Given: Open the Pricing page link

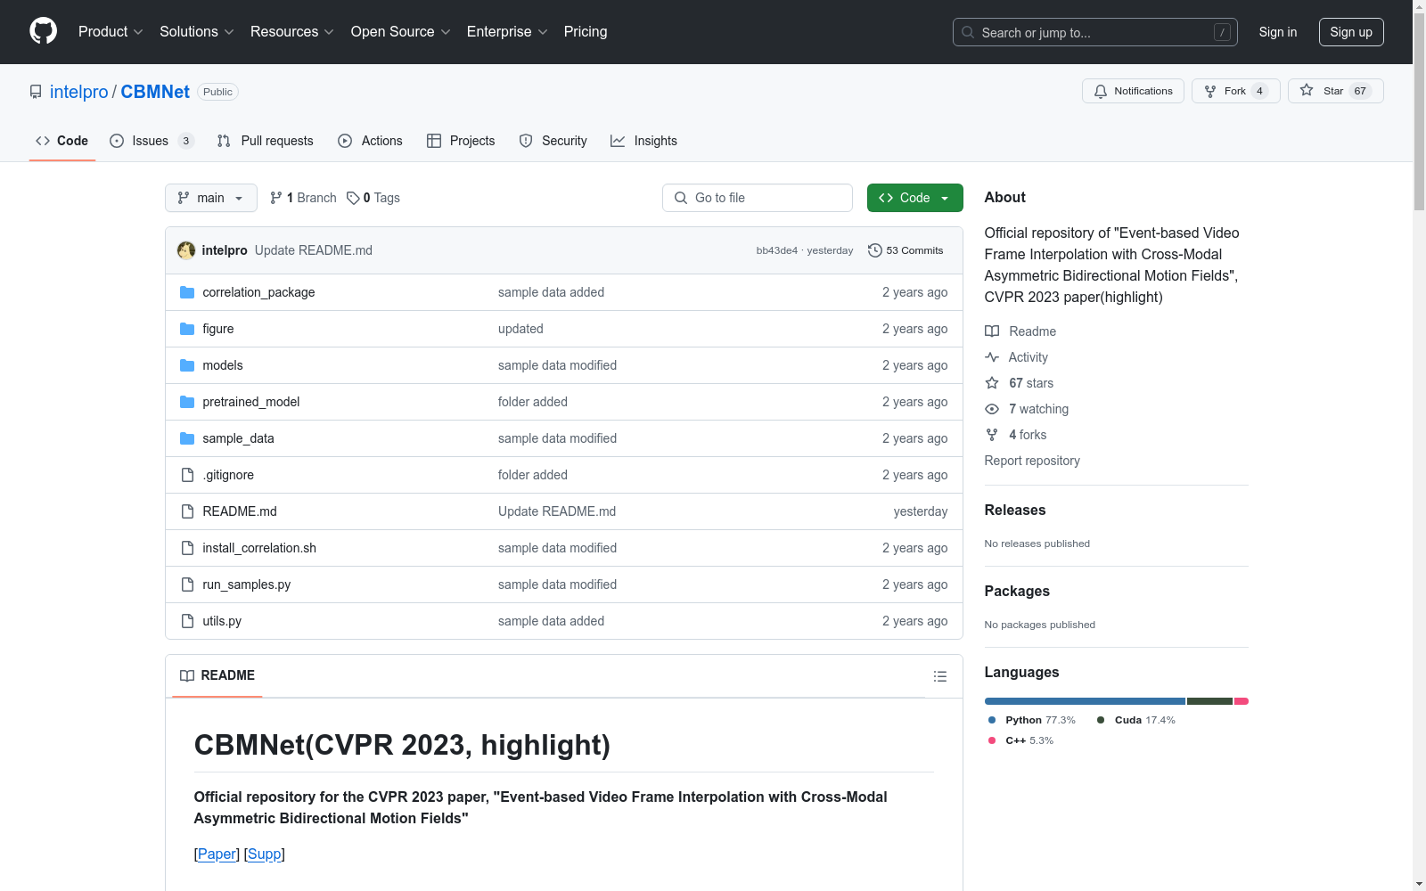Looking at the screenshot, I should (x=586, y=32).
